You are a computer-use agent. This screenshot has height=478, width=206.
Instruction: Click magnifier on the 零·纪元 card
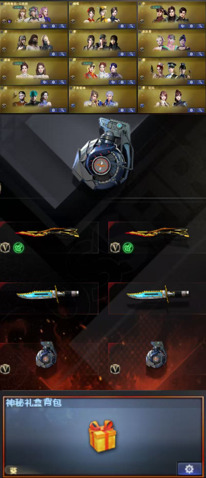(200, 110)
